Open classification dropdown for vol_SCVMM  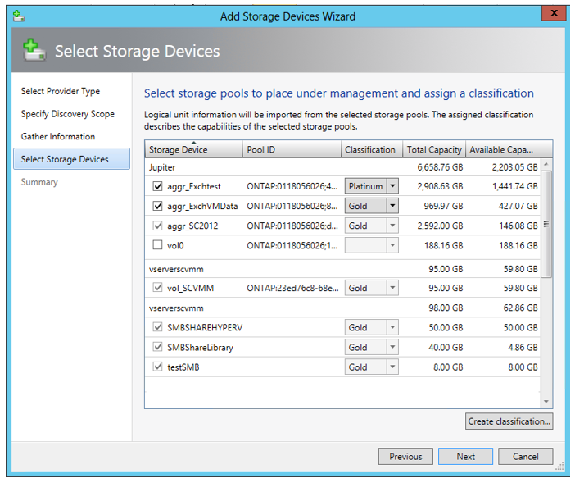tap(392, 288)
